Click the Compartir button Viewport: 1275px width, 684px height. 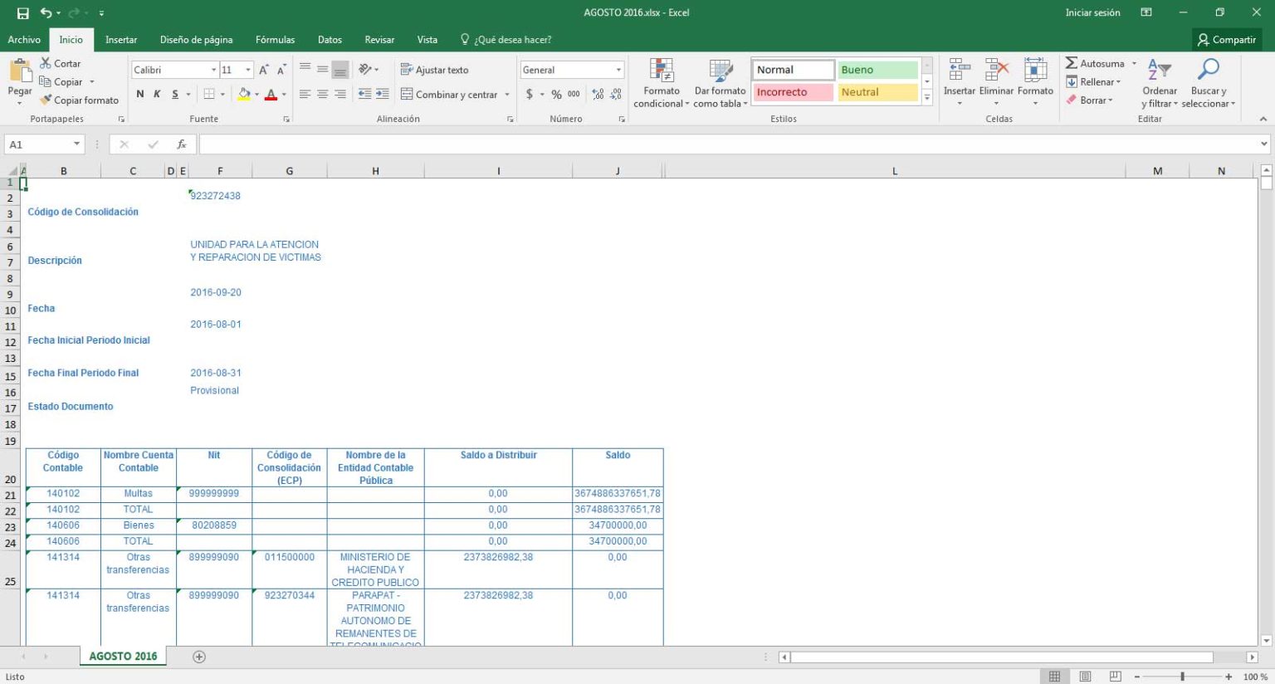pyautogui.click(x=1226, y=40)
